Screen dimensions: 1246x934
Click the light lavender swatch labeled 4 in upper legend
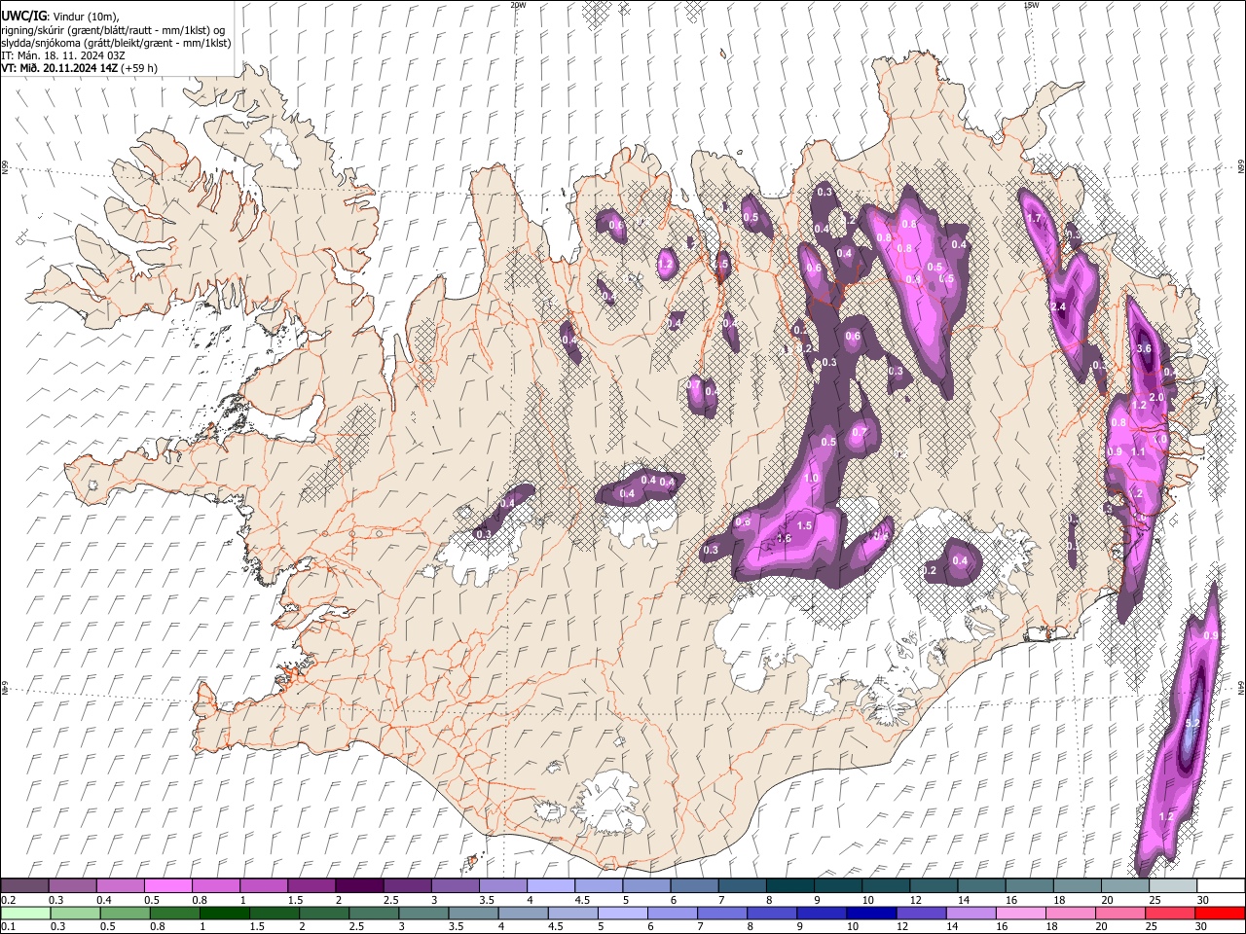[550, 886]
